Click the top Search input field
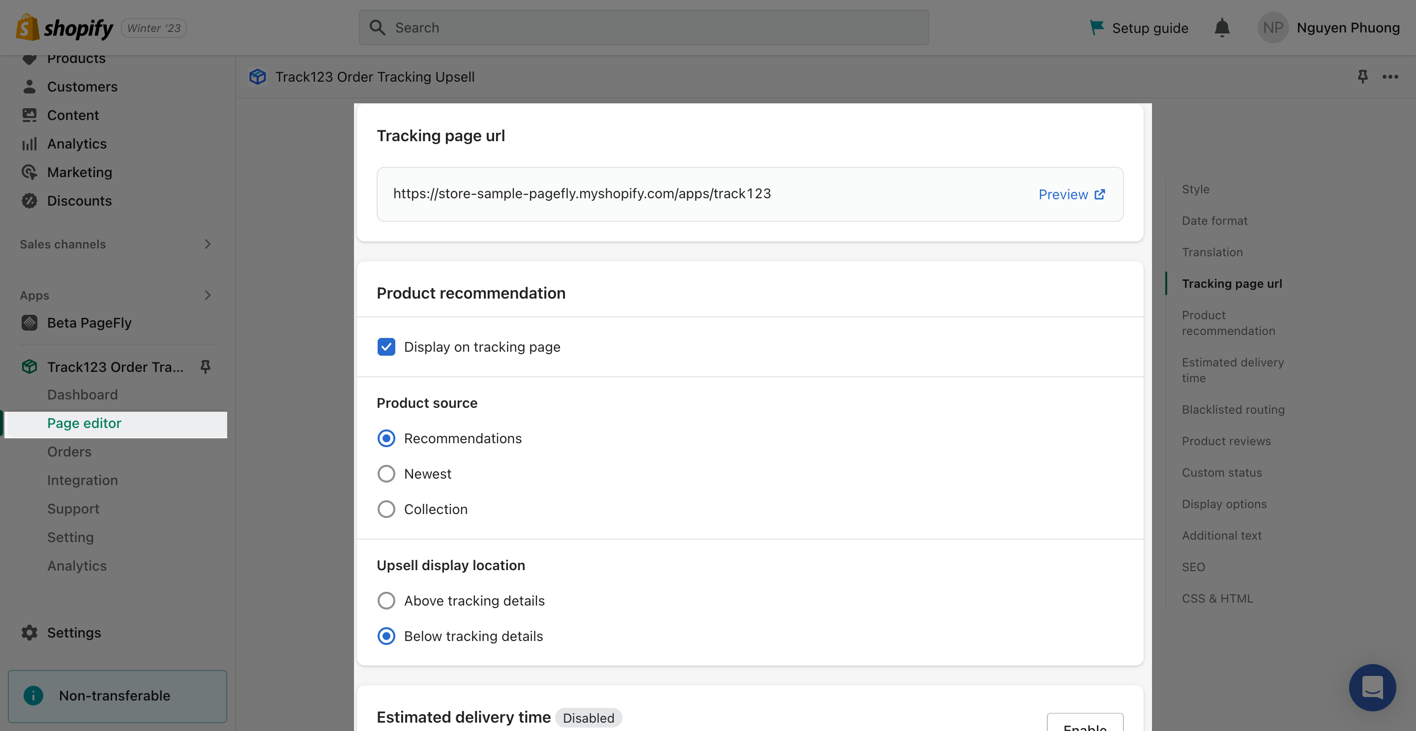Image resolution: width=1416 pixels, height=731 pixels. tap(644, 28)
